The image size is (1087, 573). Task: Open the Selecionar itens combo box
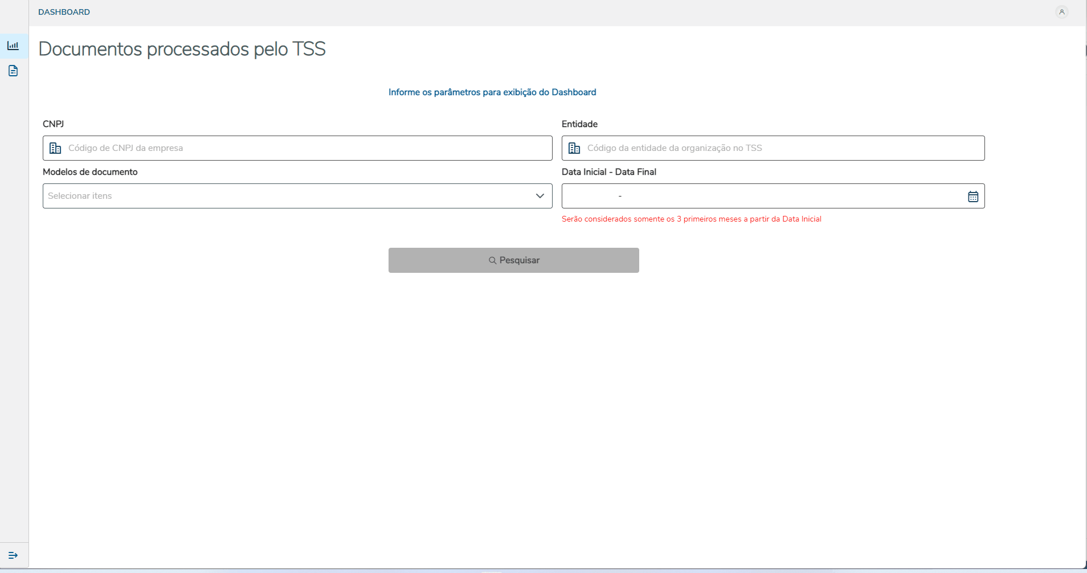click(297, 196)
